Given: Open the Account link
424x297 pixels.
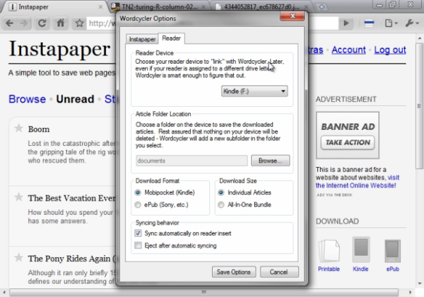Looking at the screenshot, I should [x=349, y=50].
